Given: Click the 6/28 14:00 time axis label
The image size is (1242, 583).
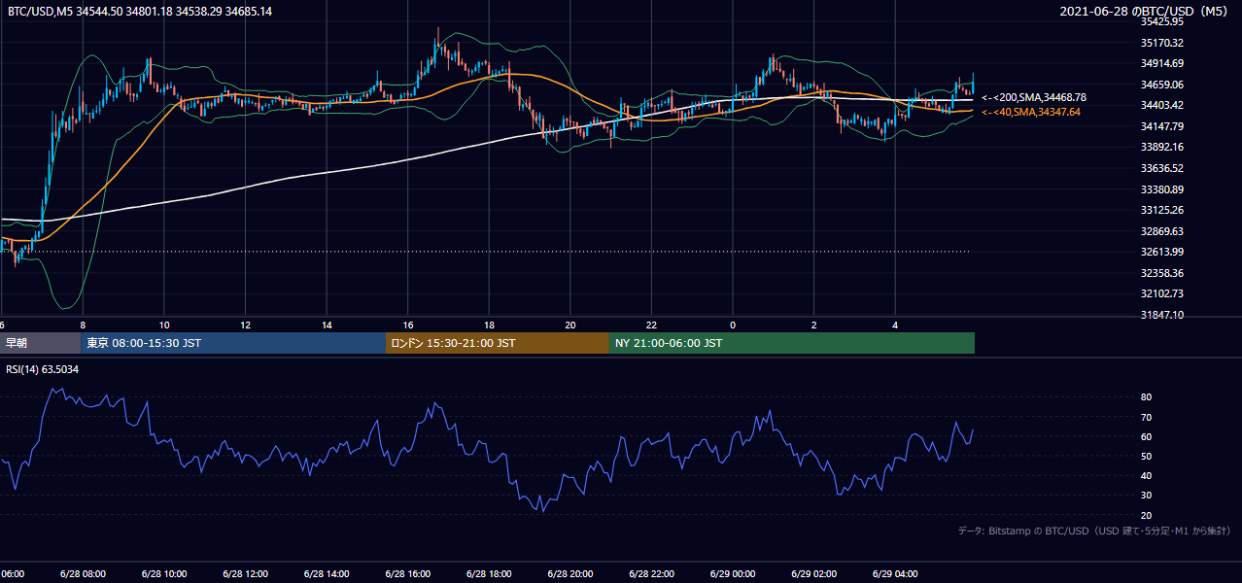Looking at the screenshot, I should (325, 573).
